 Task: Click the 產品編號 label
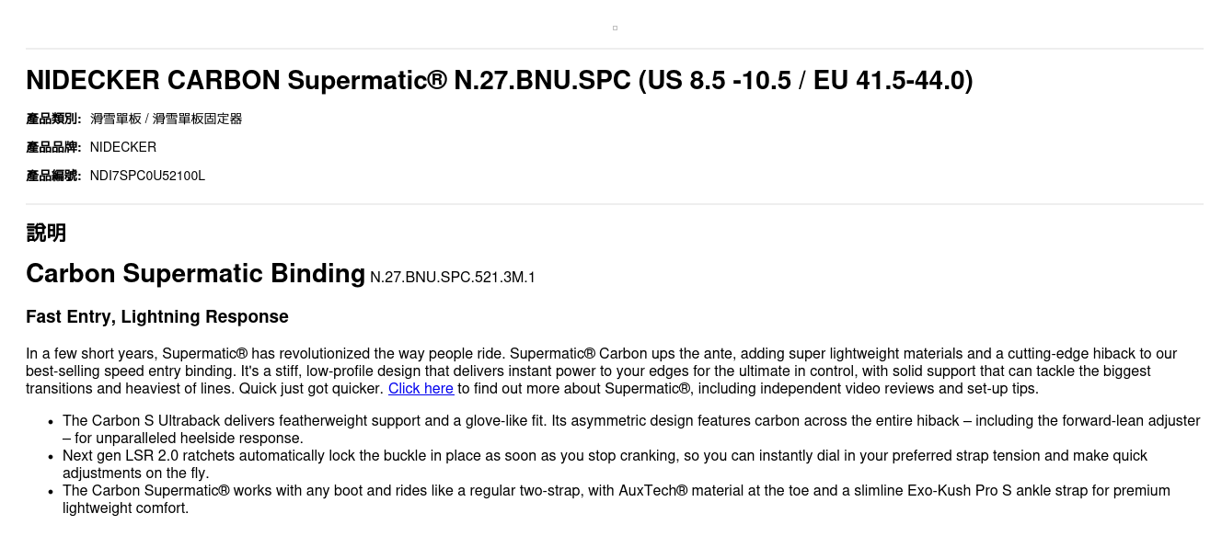53,176
